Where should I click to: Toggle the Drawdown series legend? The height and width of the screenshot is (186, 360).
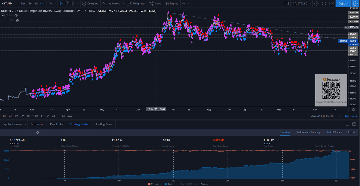click(154, 184)
